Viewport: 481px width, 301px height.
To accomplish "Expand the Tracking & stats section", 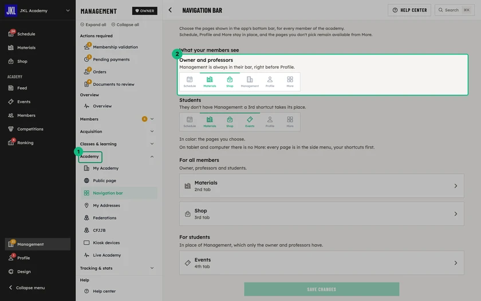I will (x=152, y=268).
